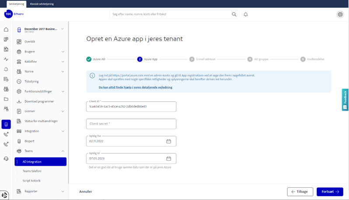Click the Gyldig fra date field

tap(131, 141)
